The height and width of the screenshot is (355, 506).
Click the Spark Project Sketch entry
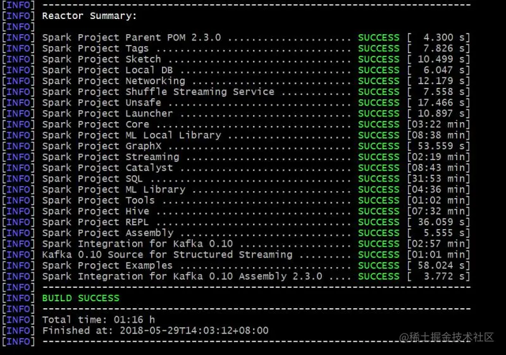[101, 59]
